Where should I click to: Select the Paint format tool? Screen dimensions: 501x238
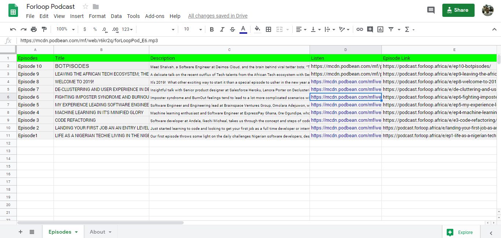click(44, 29)
